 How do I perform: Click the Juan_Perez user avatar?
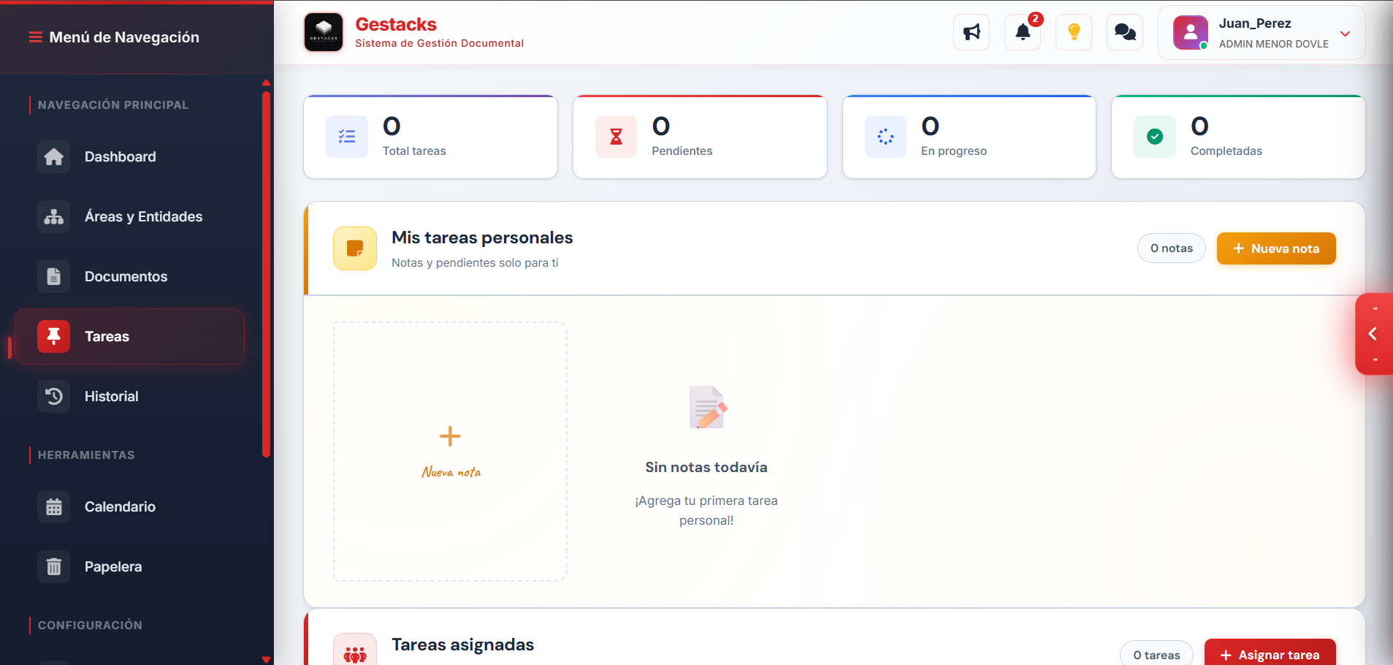pyautogui.click(x=1191, y=33)
